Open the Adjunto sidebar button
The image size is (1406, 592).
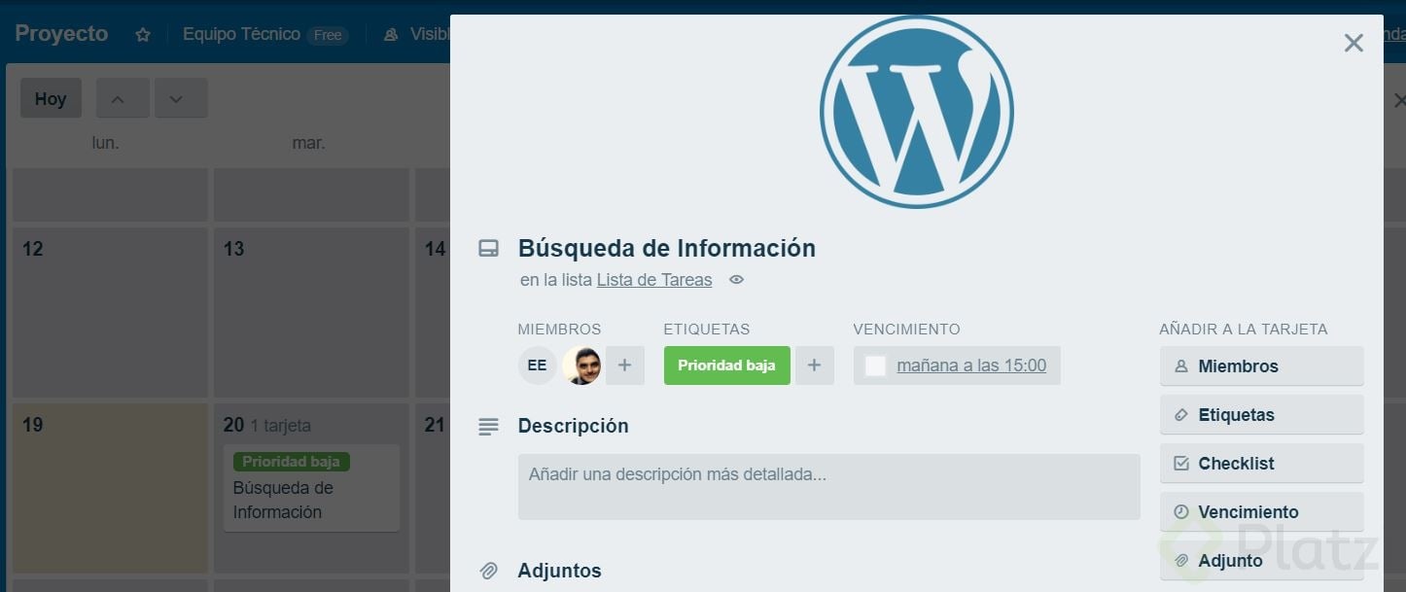[1262, 561]
